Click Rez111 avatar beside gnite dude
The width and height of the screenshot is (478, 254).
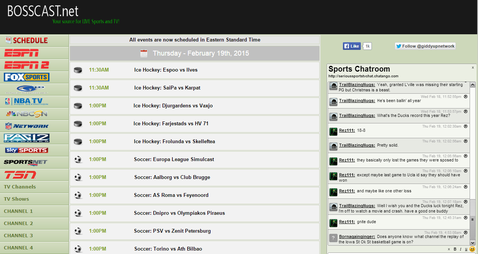[333, 223]
